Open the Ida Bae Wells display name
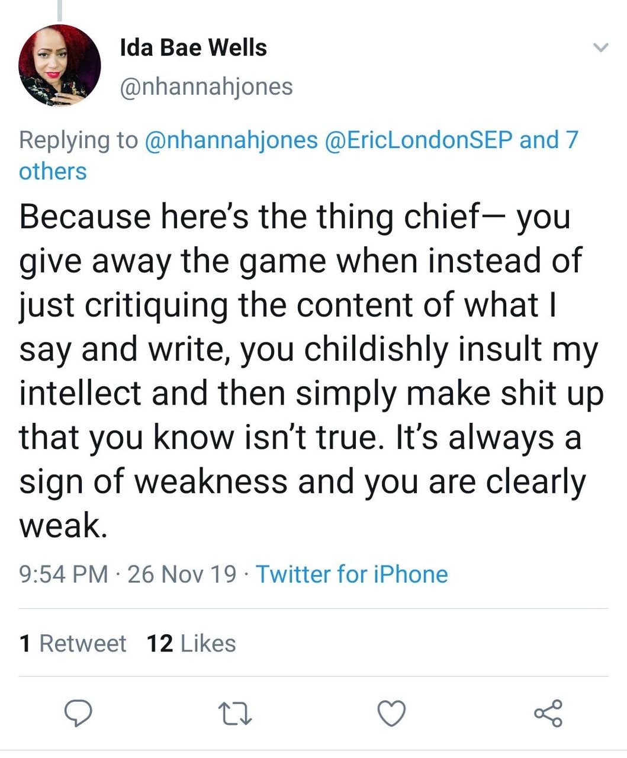The height and width of the screenshot is (758, 627). [x=193, y=48]
